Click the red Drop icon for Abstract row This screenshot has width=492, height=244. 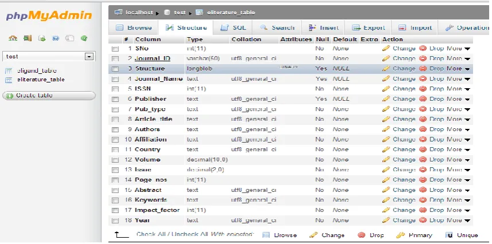[423, 190]
